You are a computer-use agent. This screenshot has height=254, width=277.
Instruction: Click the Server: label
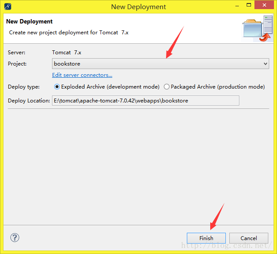pos(16,53)
